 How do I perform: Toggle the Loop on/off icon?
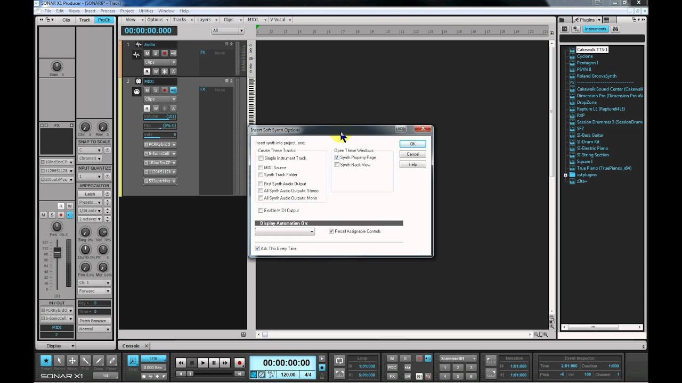coord(339,361)
